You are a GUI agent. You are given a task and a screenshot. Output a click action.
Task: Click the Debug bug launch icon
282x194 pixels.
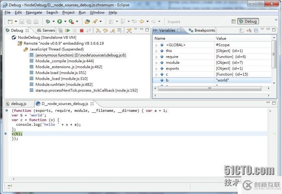coord(48,22)
